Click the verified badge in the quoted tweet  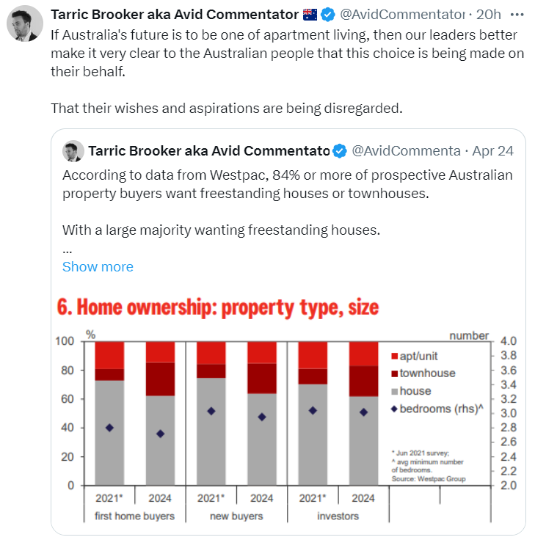(x=340, y=151)
